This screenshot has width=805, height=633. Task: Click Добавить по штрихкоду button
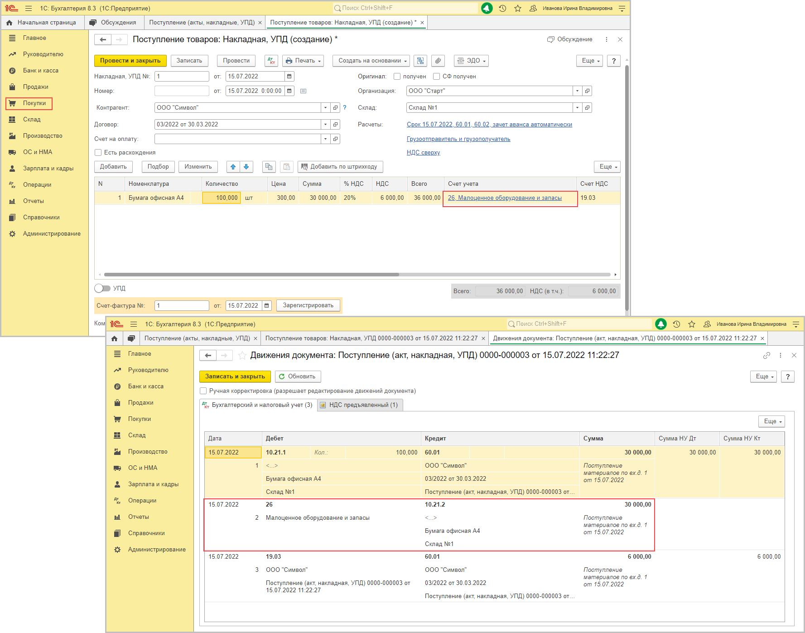click(x=340, y=167)
